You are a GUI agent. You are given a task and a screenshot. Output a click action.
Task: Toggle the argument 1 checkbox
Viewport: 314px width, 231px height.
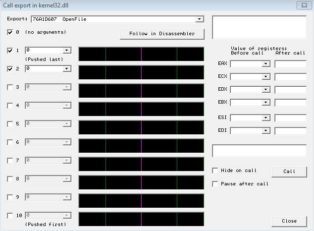pos(10,51)
